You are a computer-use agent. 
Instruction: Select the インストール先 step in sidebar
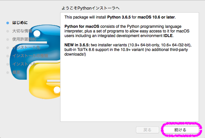[x=26, y=48]
